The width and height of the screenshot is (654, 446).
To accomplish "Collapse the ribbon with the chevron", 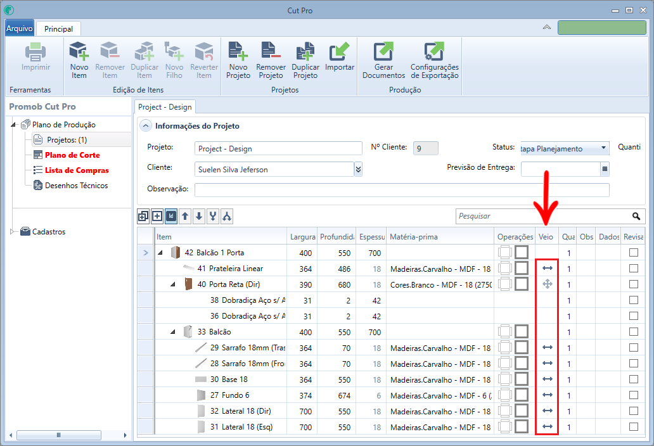I will tap(546, 27).
